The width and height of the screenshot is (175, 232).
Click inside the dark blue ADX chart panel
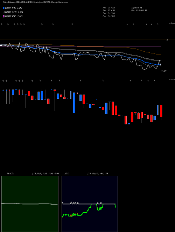[x=90, y=204]
